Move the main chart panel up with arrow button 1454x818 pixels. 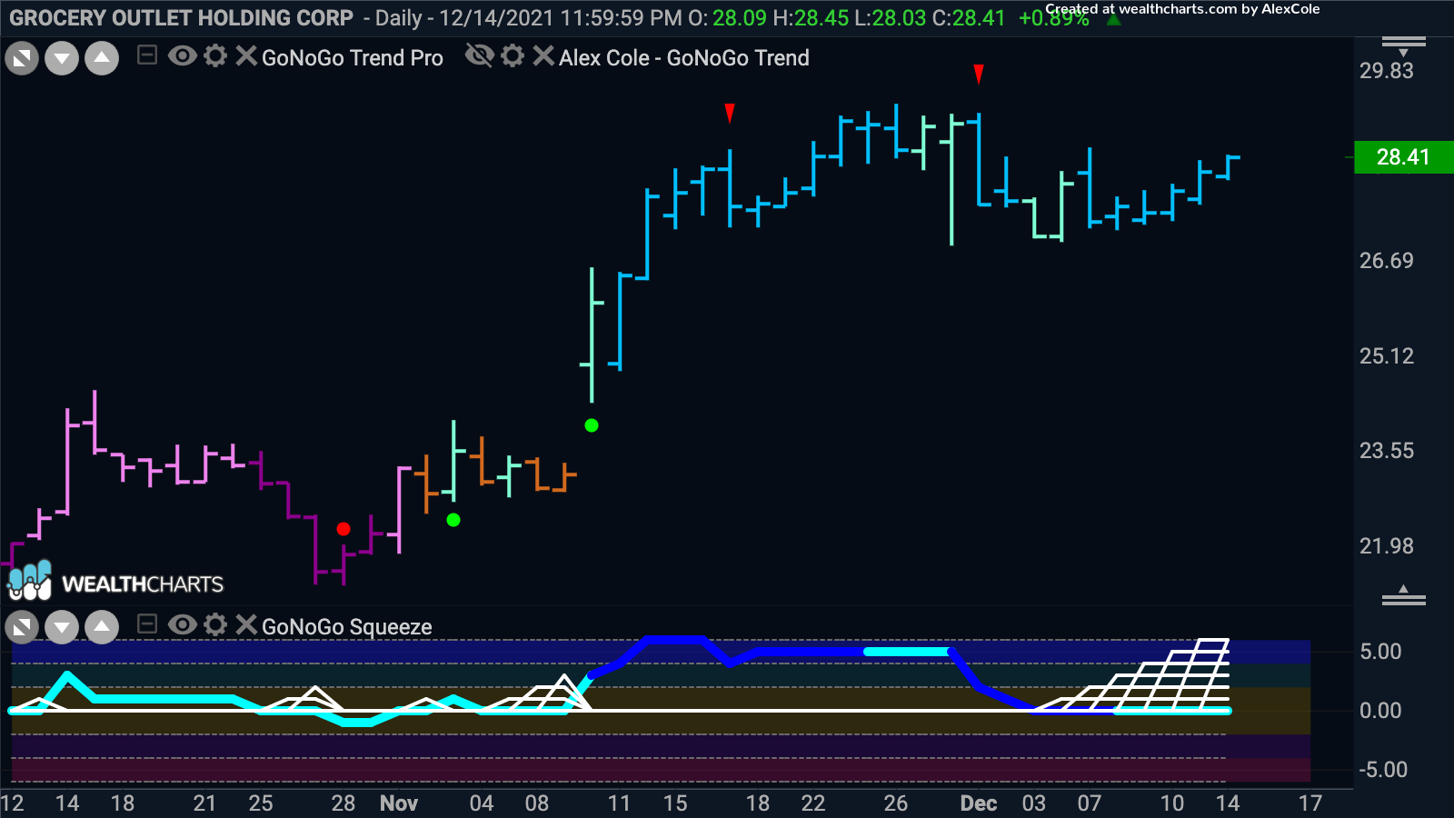point(102,59)
